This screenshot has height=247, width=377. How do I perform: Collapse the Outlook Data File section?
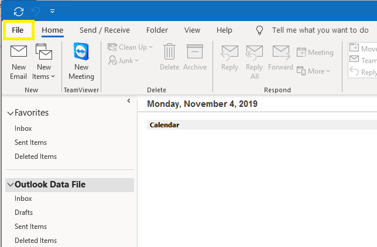point(10,185)
